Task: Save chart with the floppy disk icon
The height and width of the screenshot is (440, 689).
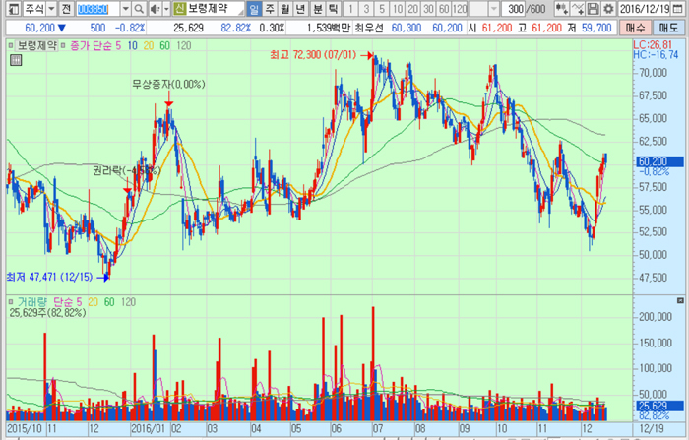Action: pyautogui.click(x=593, y=8)
